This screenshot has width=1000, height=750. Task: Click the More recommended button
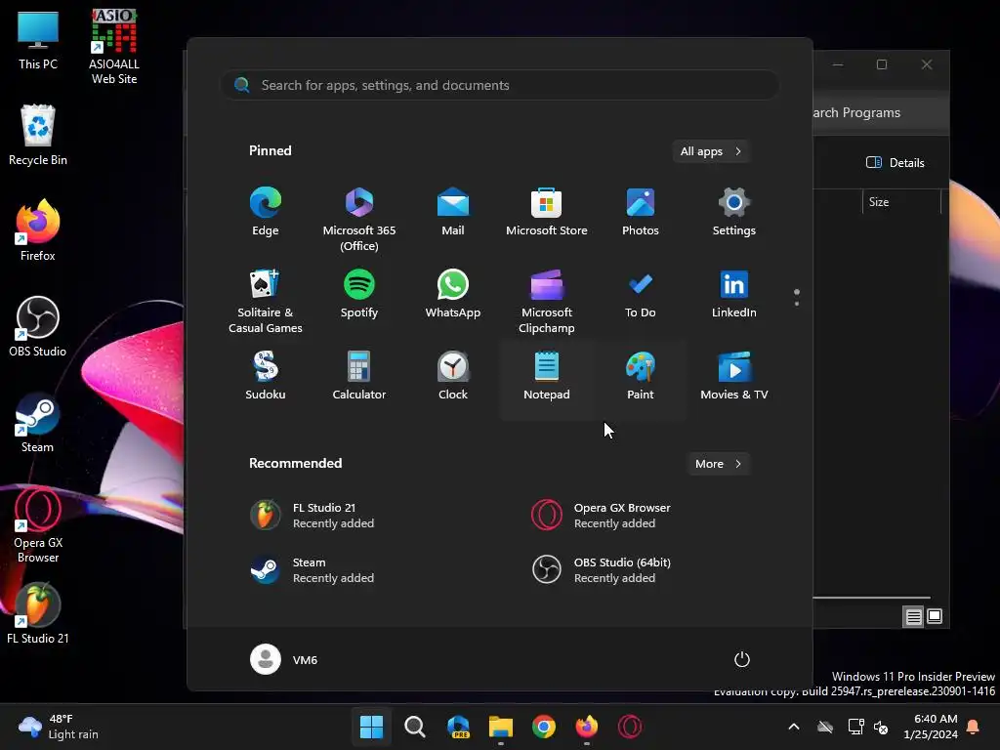718,464
